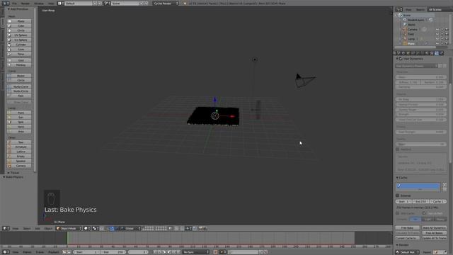The image size is (453, 255).
Task: Open the Cycles Render engine dropdown
Action: 166,4
